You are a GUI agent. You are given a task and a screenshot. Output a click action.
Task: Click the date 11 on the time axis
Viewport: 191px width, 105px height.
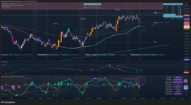click(x=63, y=98)
